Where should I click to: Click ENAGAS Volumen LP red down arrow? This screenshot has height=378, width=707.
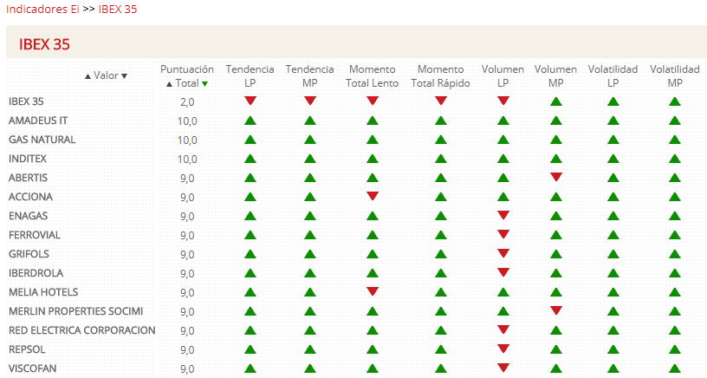pos(503,215)
